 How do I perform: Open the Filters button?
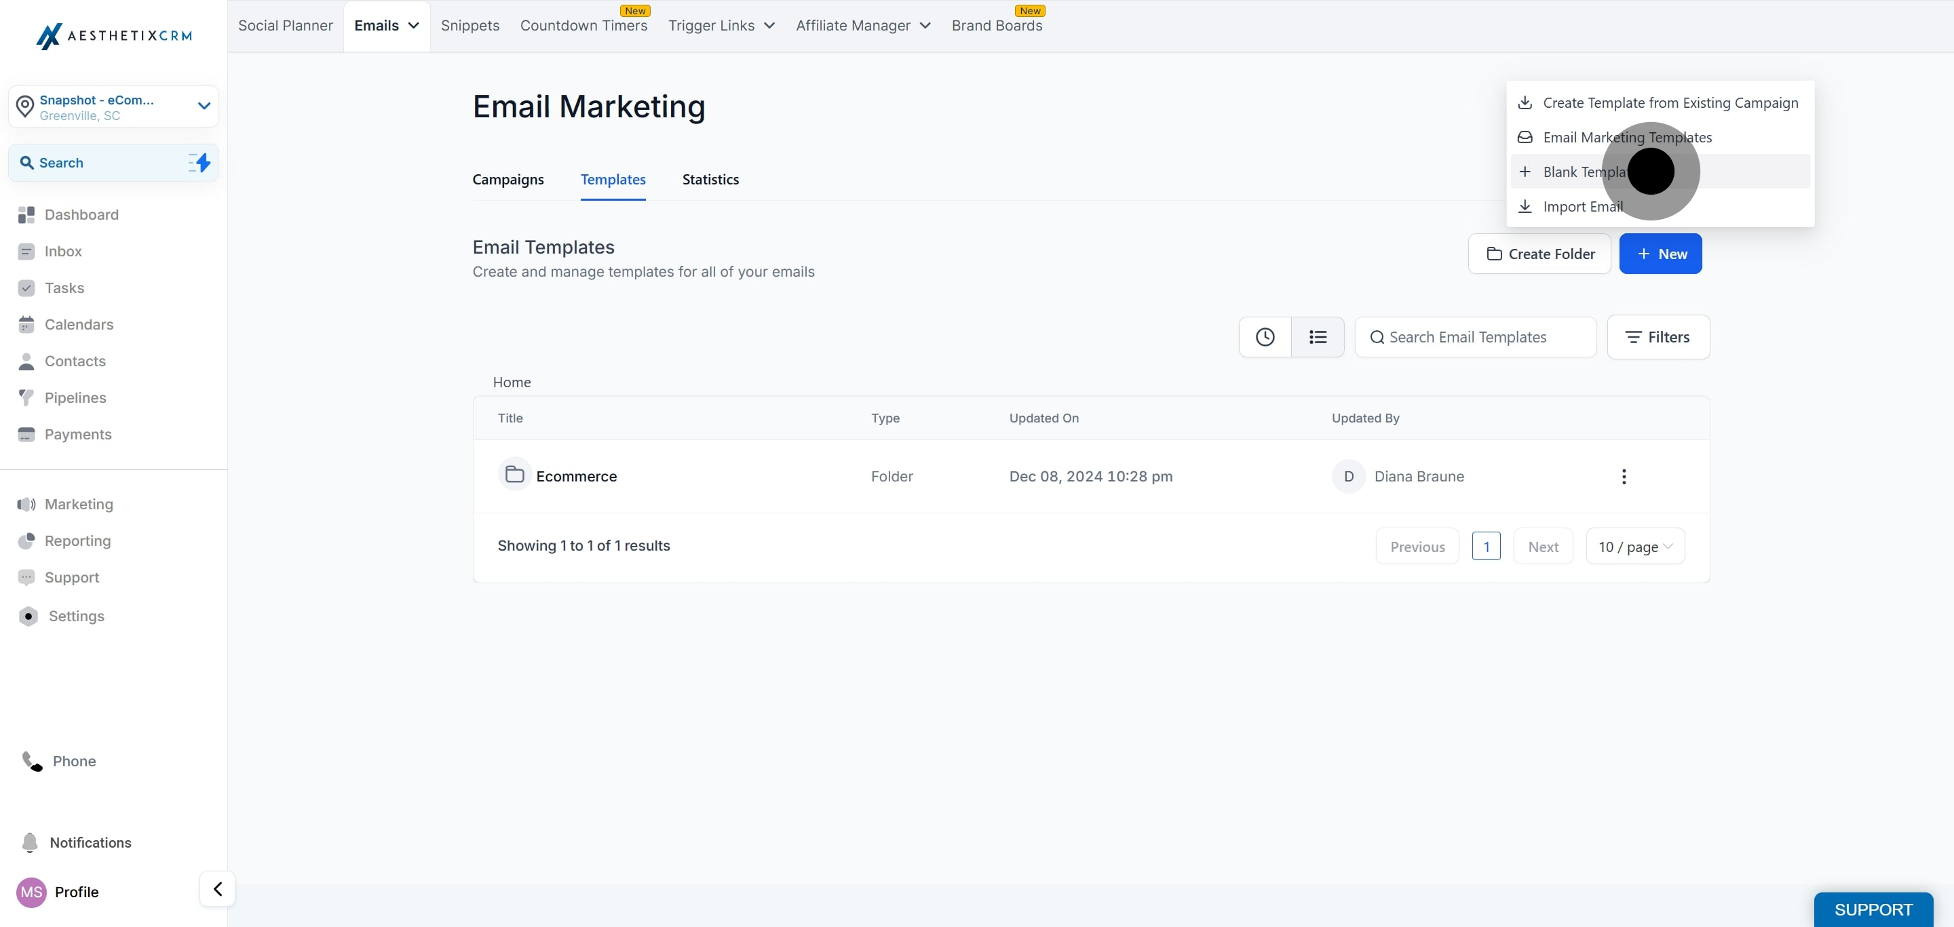1658,337
